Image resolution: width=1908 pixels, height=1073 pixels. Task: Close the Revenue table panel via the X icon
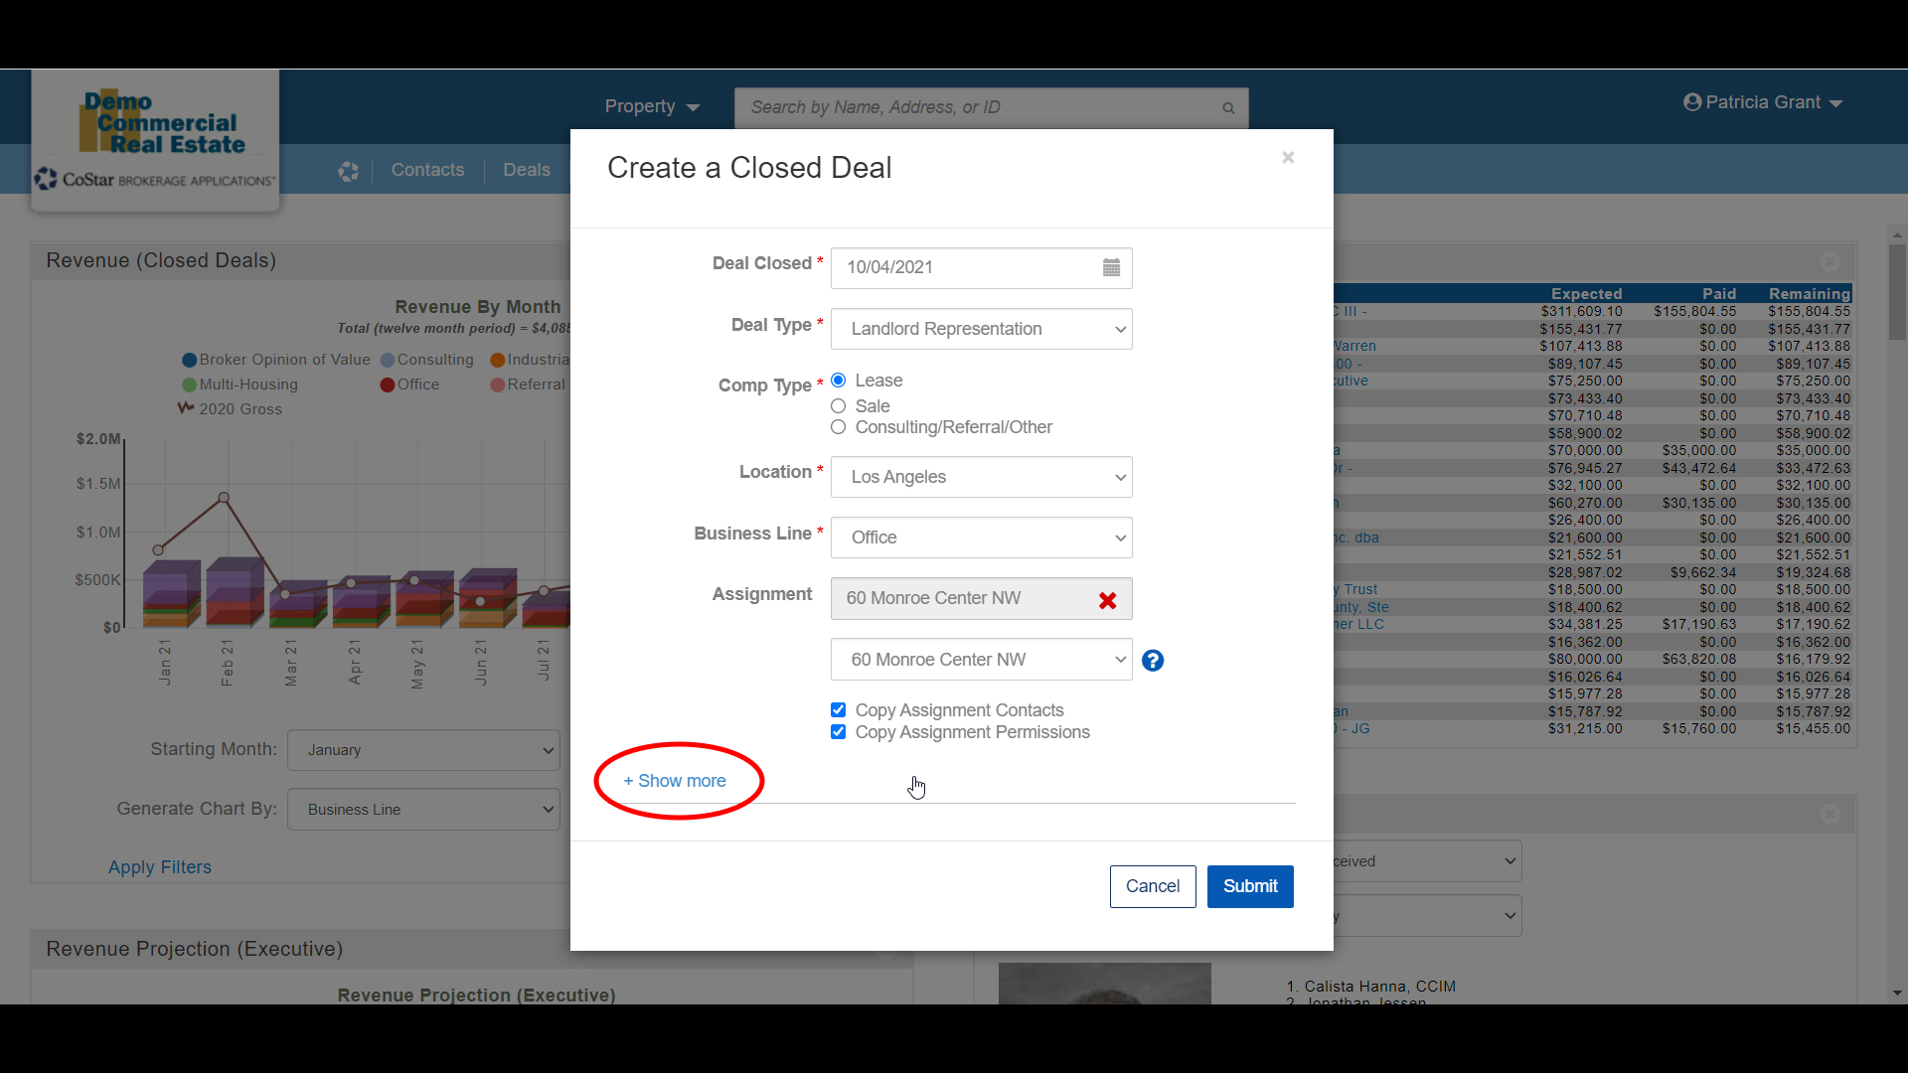click(x=1829, y=262)
